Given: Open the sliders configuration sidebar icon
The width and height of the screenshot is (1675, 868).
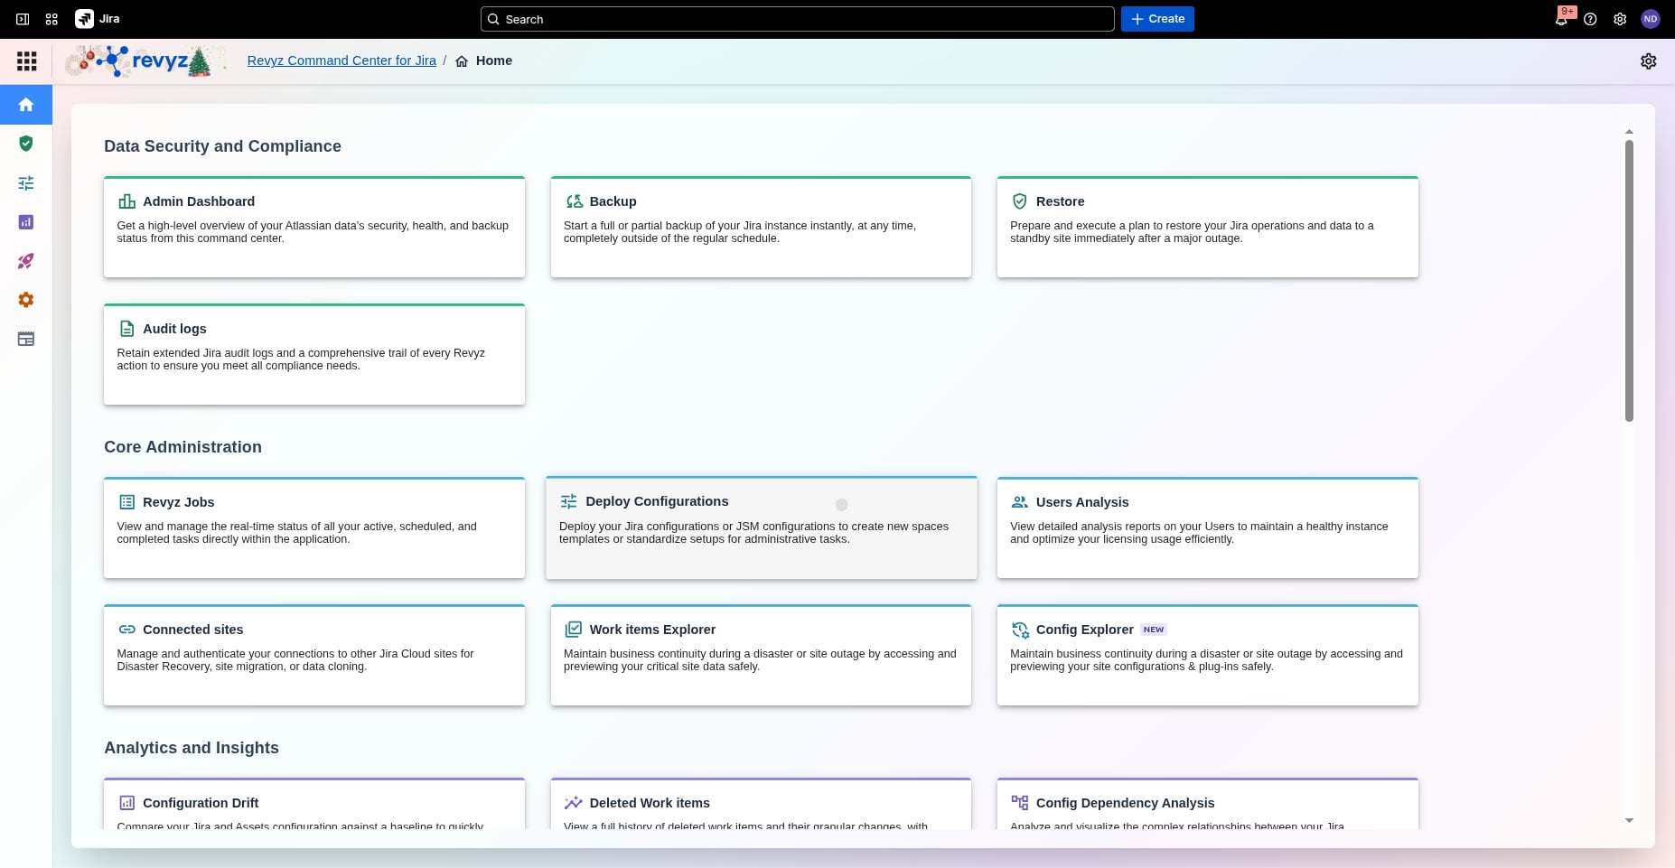Looking at the screenshot, I should pyautogui.click(x=26, y=183).
